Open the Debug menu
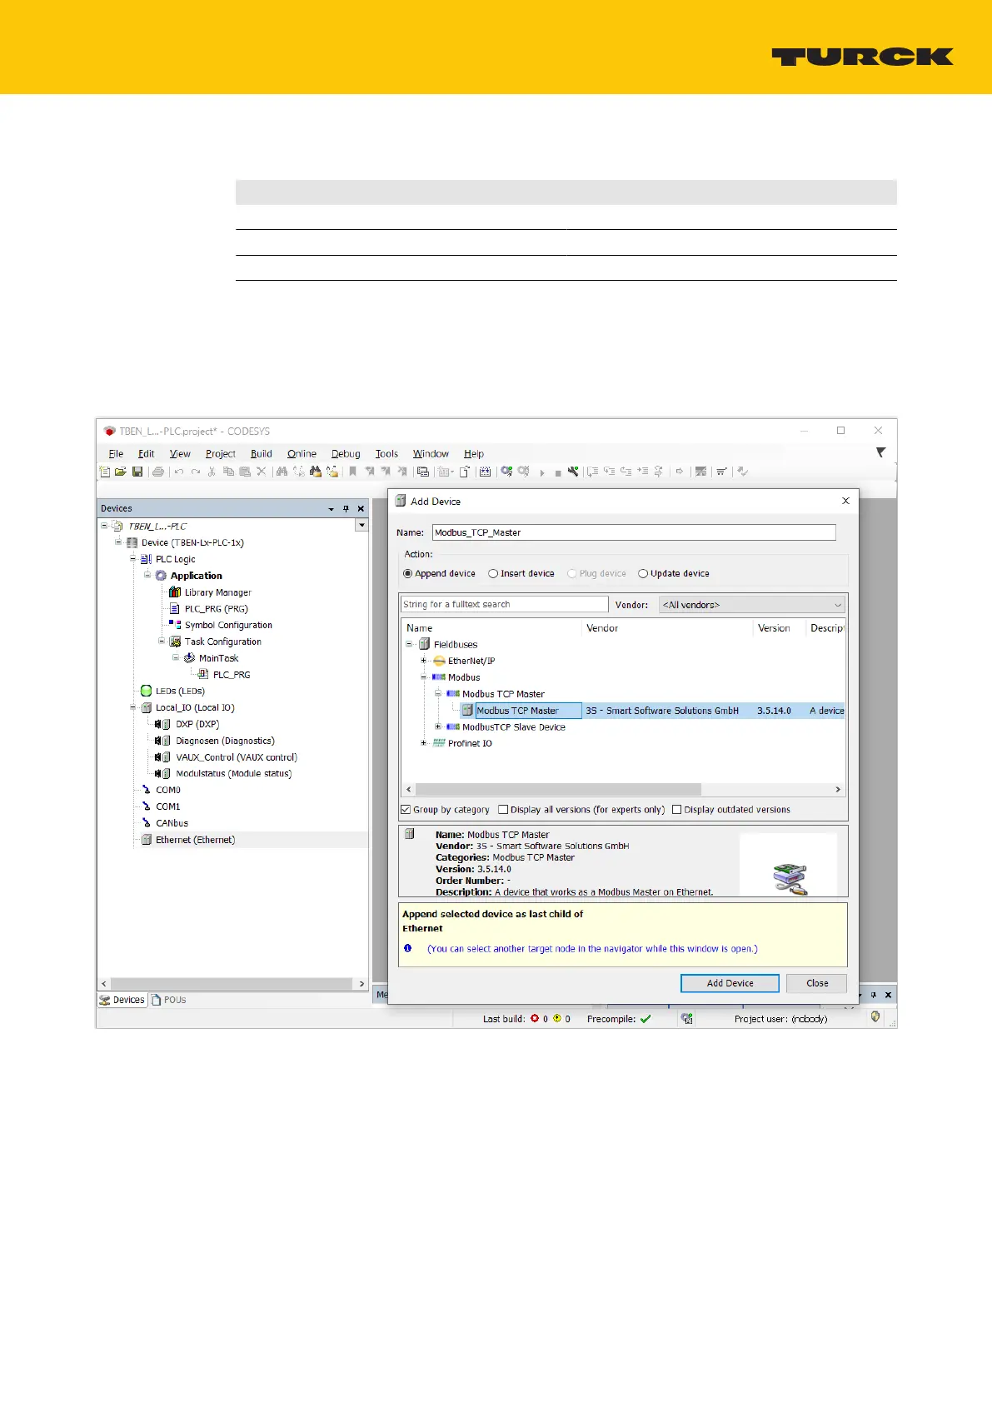 coord(346,453)
